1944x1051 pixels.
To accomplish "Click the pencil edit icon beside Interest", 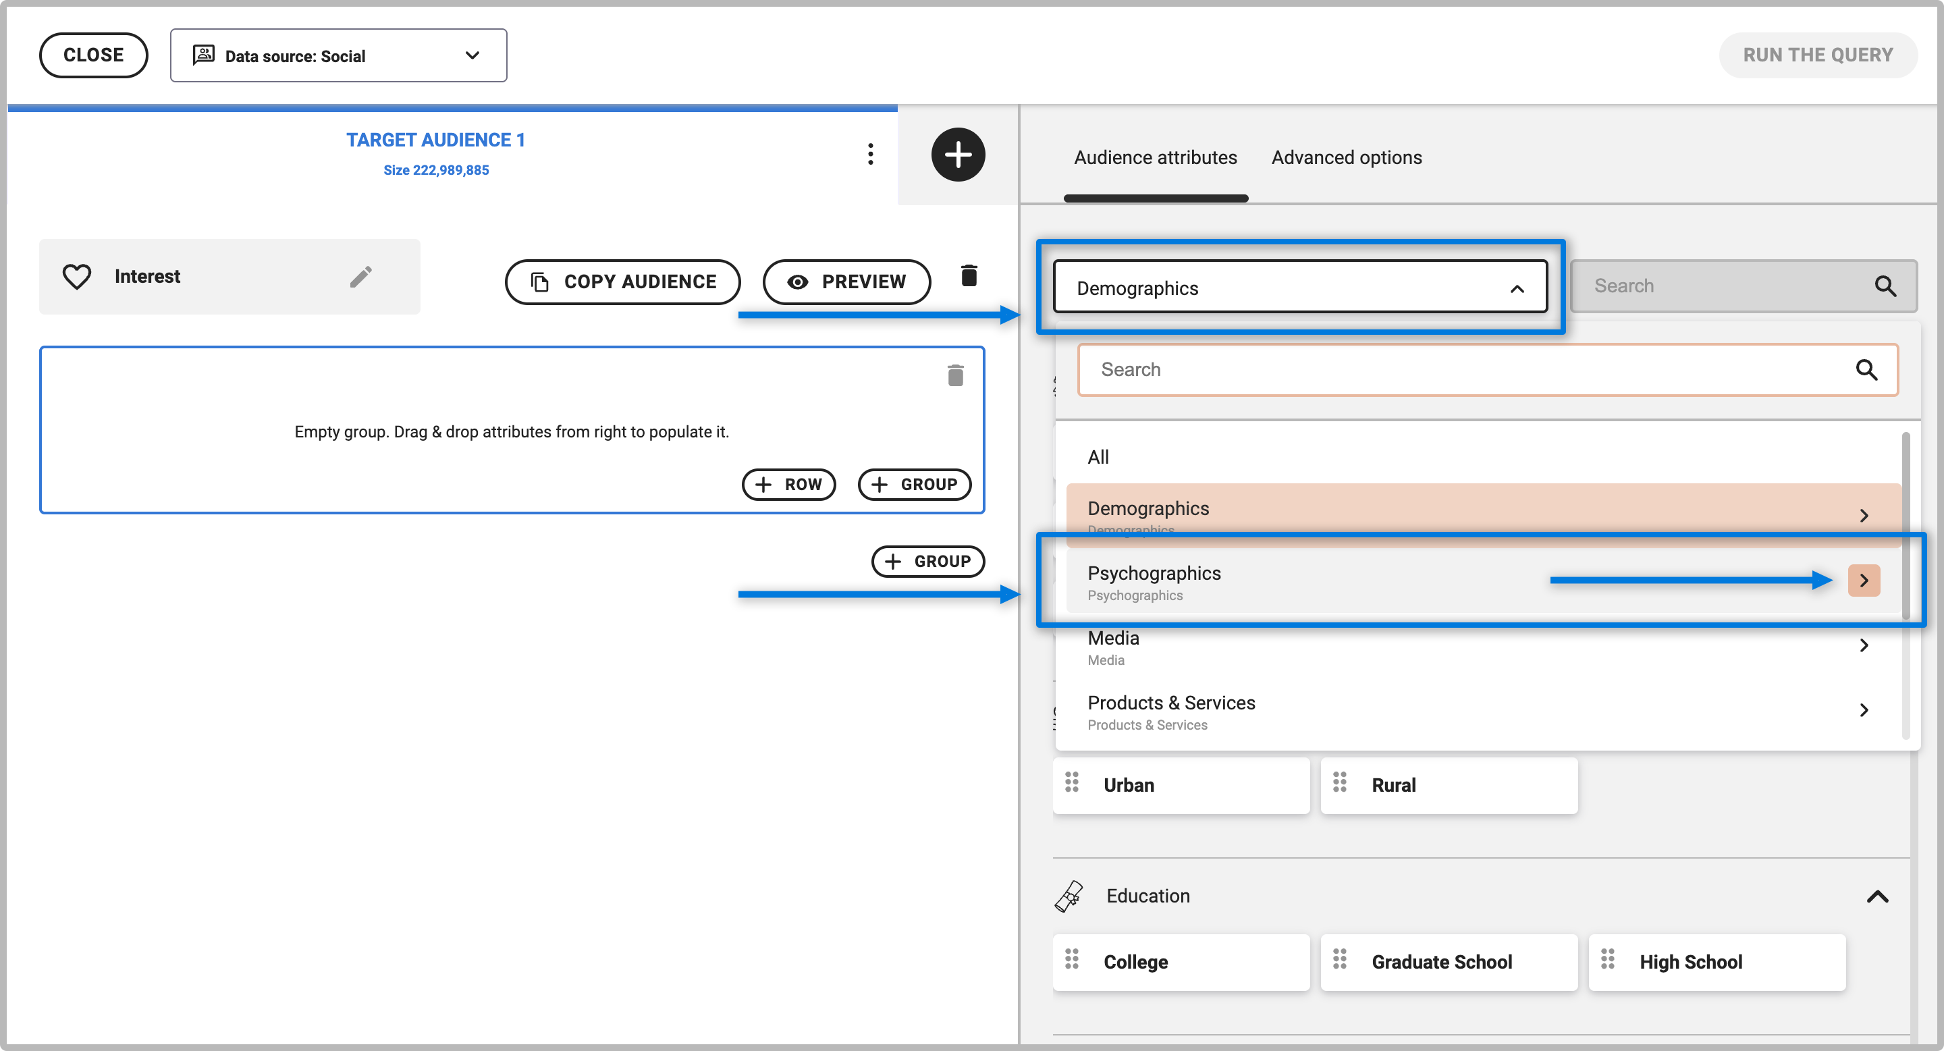I will point(360,277).
